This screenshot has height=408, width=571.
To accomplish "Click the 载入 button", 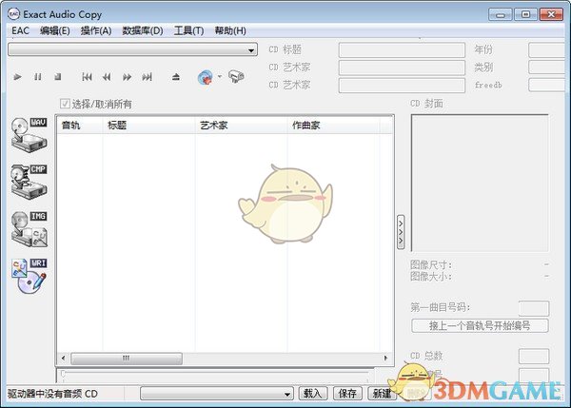I will point(313,394).
